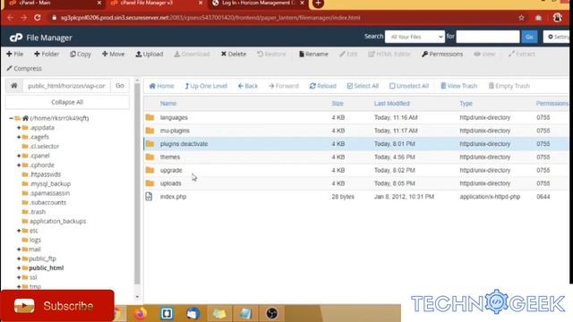The image size is (573, 322).
Task: Sort files by the Type column
Action: tap(466, 104)
